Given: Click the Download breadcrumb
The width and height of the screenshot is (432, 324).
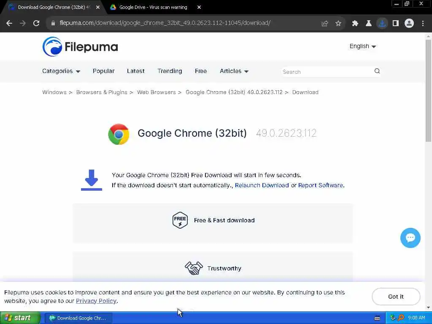Looking at the screenshot, I should pyautogui.click(x=305, y=92).
